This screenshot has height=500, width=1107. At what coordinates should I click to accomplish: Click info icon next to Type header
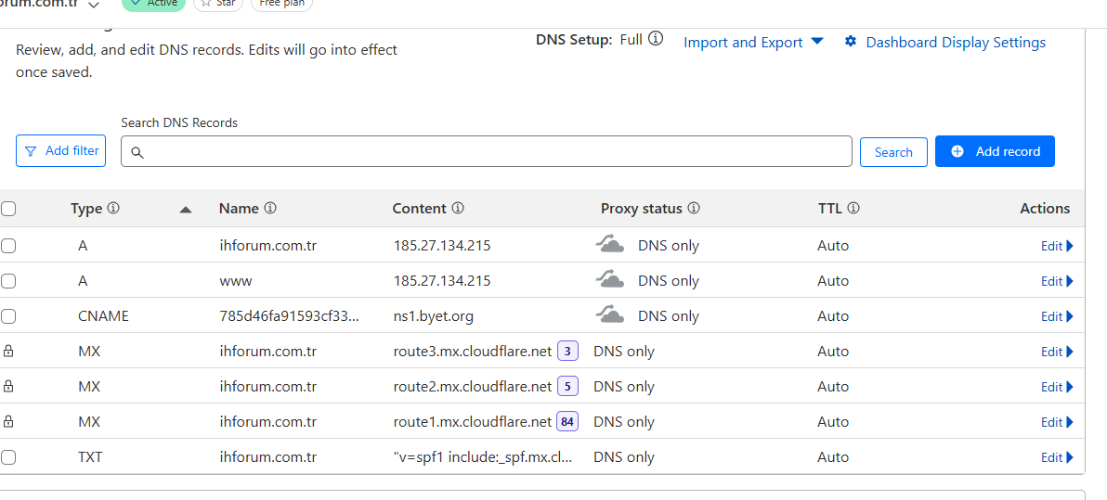pos(113,208)
